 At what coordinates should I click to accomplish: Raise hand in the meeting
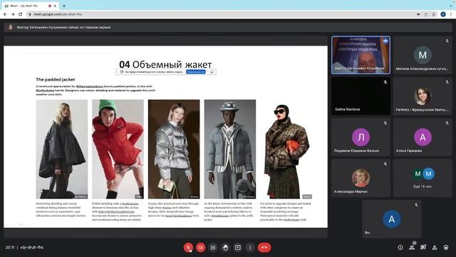pyautogui.click(x=225, y=248)
